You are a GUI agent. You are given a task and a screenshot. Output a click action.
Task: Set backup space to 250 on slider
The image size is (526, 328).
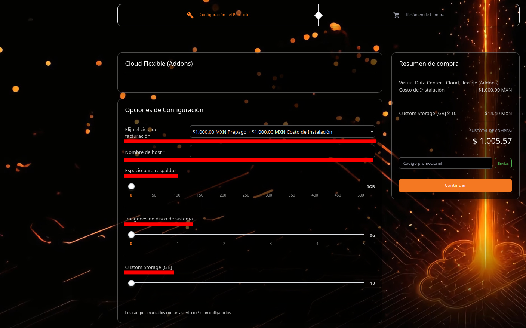coord(246,186)
